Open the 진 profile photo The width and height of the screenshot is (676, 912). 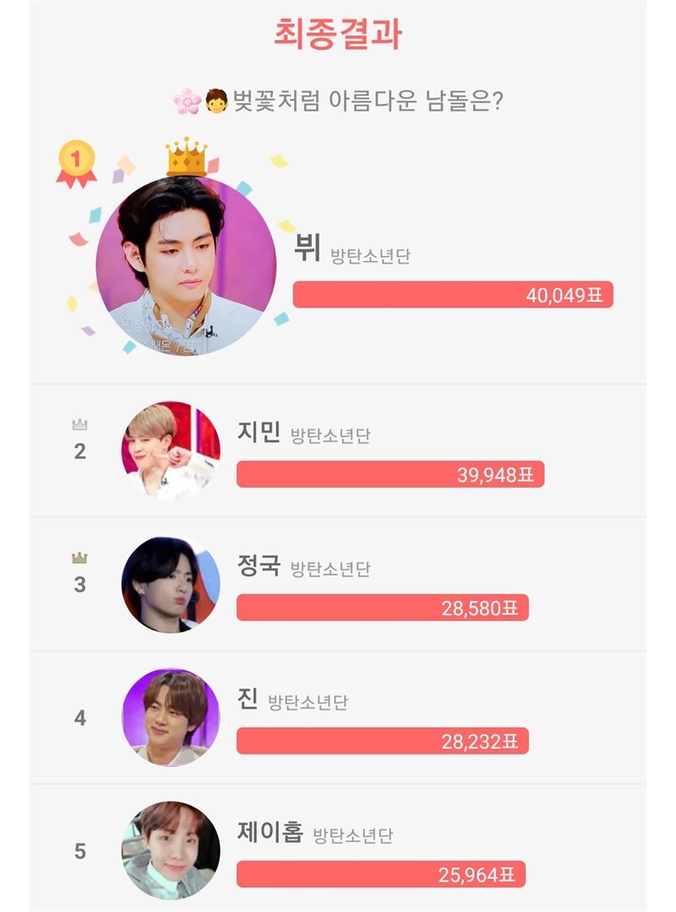tap(171, 718)
